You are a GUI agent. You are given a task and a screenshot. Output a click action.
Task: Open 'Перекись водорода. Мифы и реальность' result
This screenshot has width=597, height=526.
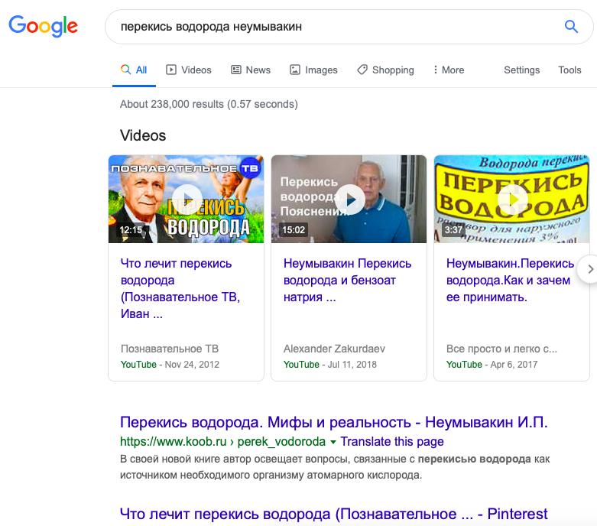(334, 422)
